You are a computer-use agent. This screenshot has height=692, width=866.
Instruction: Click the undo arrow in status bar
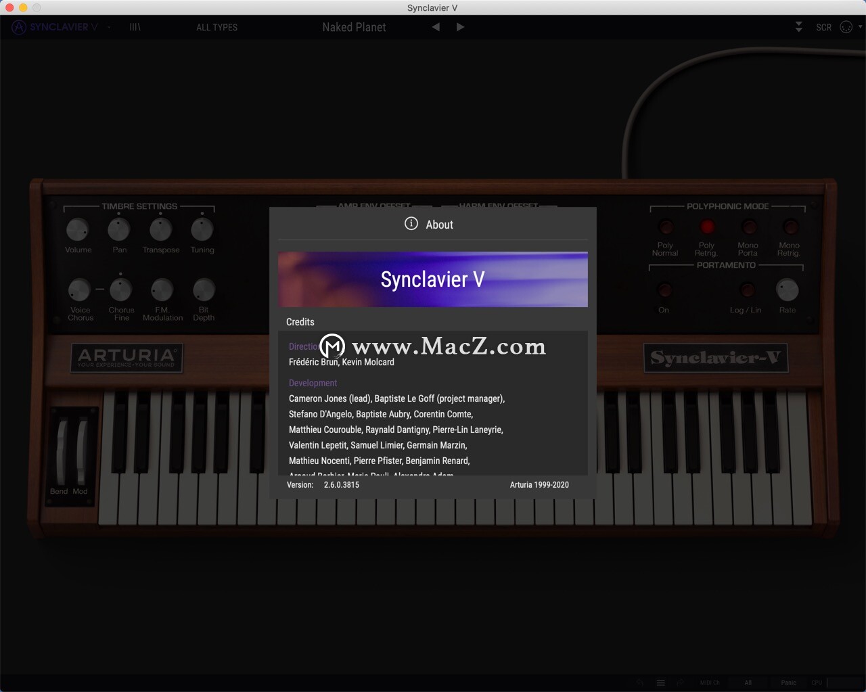639,683
